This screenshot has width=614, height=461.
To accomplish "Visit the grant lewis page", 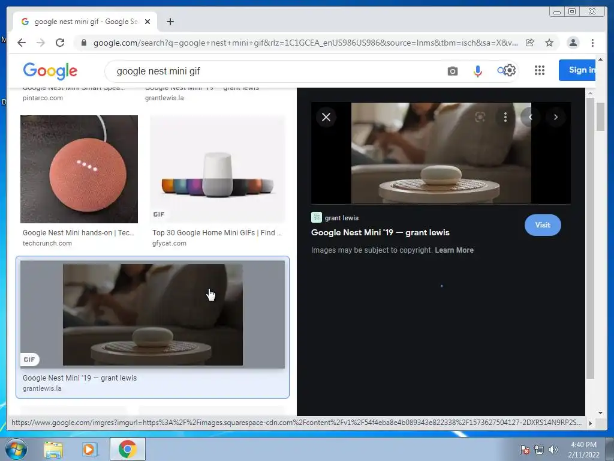I will (x=543, y=225).
